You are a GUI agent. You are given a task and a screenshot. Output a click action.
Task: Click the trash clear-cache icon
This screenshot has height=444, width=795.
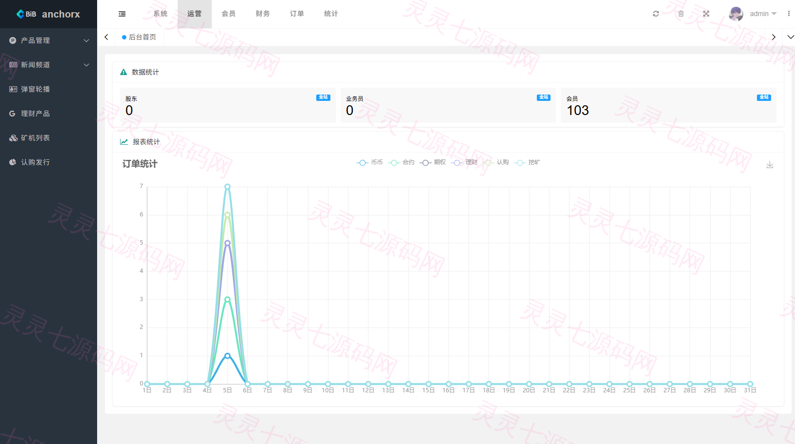(681, 14)
